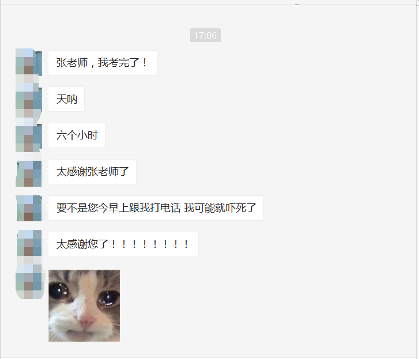Select the 六个小时 message bubble
Screen dimensions: 419x359
pos(77,135)
